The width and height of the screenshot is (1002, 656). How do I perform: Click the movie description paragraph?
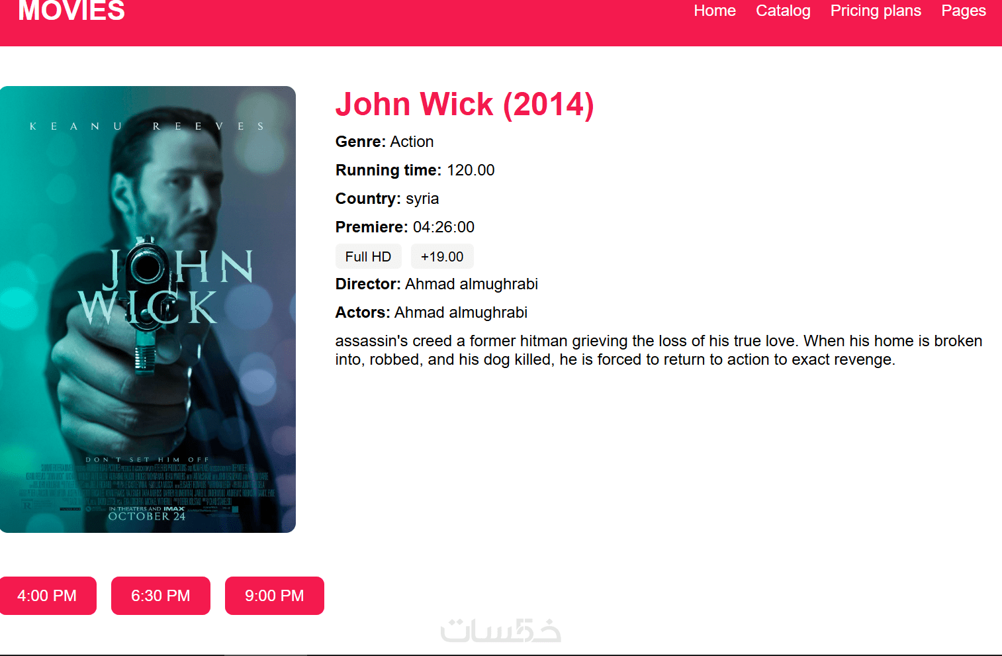tap(659, 350)
